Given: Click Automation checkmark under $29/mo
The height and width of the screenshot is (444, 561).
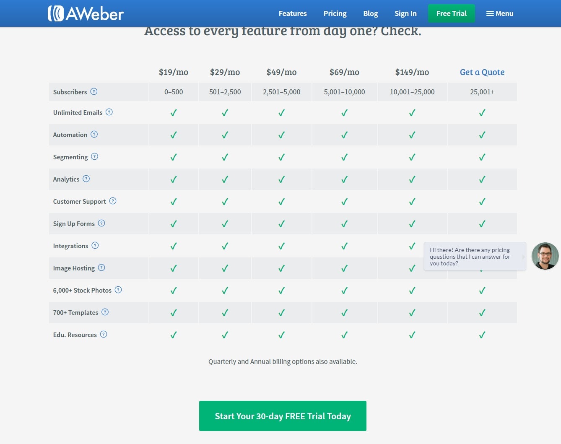Looking at the screenshot, I should coord(225,135).
